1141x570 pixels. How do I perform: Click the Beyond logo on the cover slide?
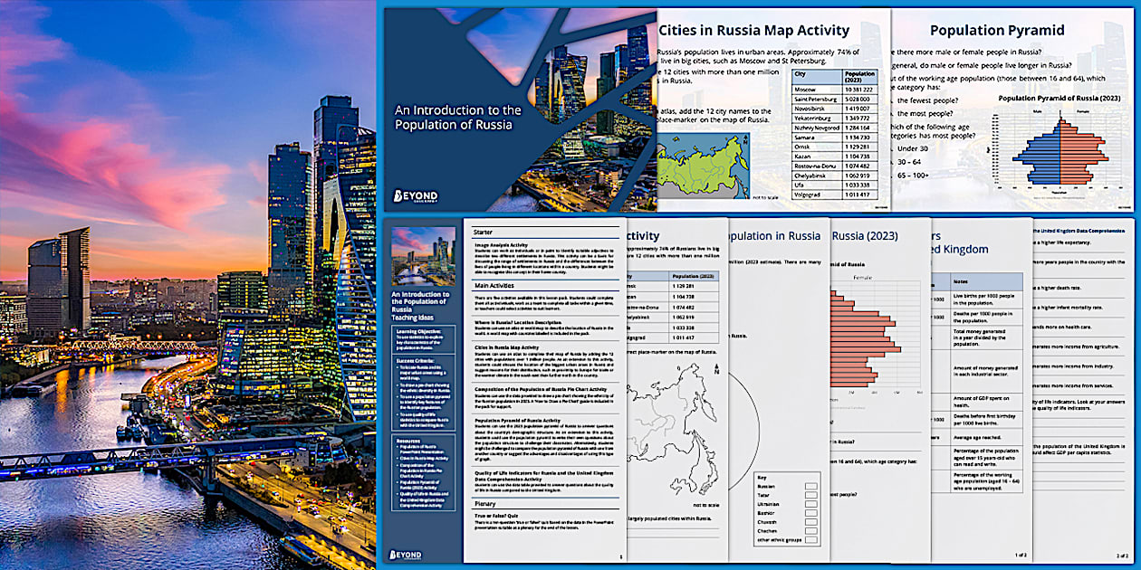click(417, 195)
